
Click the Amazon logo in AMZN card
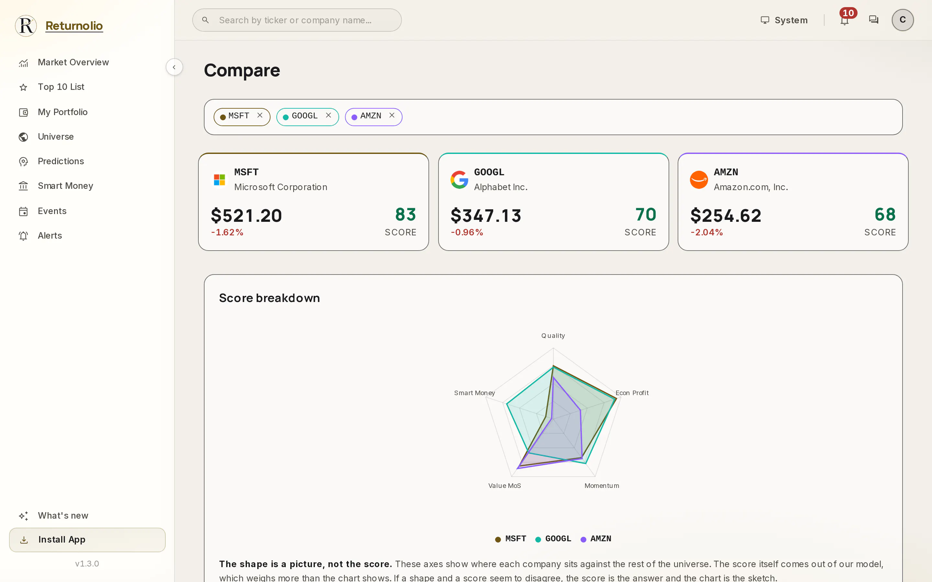699,180
